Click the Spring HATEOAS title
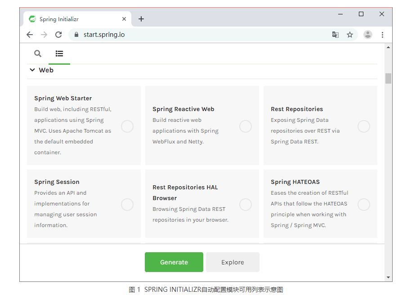The height and width of the screenshot is (299, 407). tap(295, 182)
